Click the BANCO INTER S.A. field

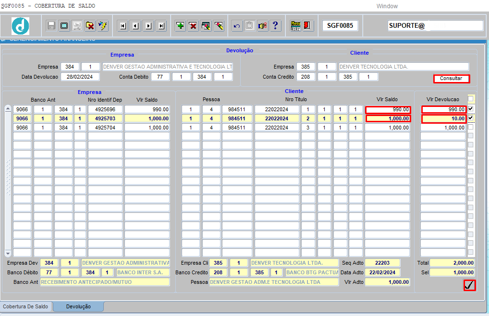(143, 272)
